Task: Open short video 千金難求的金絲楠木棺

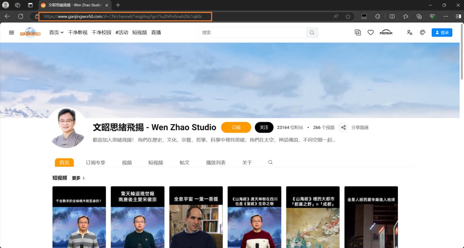Action: click(x=79, y=217)
